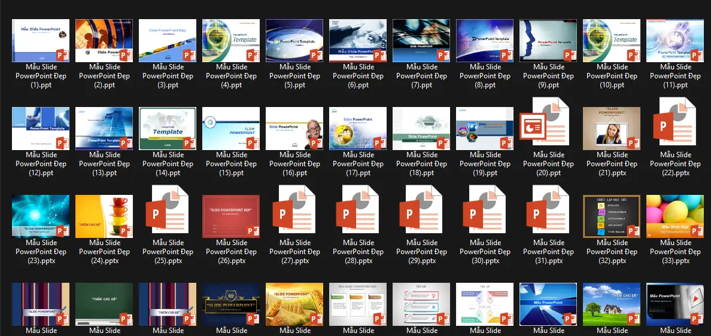Select generic PowerPoint icon of file (20).ppt
The height and width of the screenshot is (336, 711).
click(544, 123)
